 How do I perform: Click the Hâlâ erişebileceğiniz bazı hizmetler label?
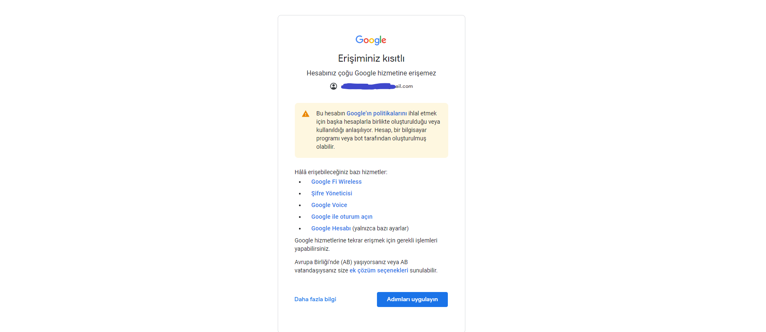click(341, 172)
